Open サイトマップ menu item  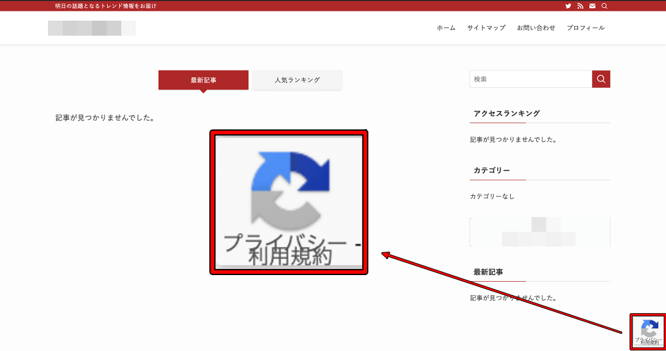pyautogui.click(x=486, y=27)
